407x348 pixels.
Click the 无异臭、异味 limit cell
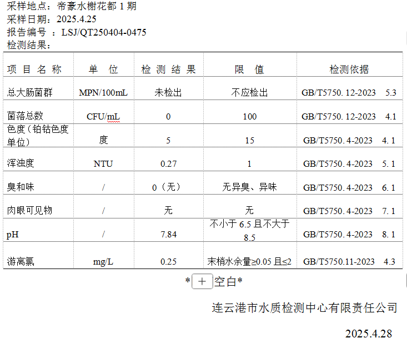pos(249,187)
